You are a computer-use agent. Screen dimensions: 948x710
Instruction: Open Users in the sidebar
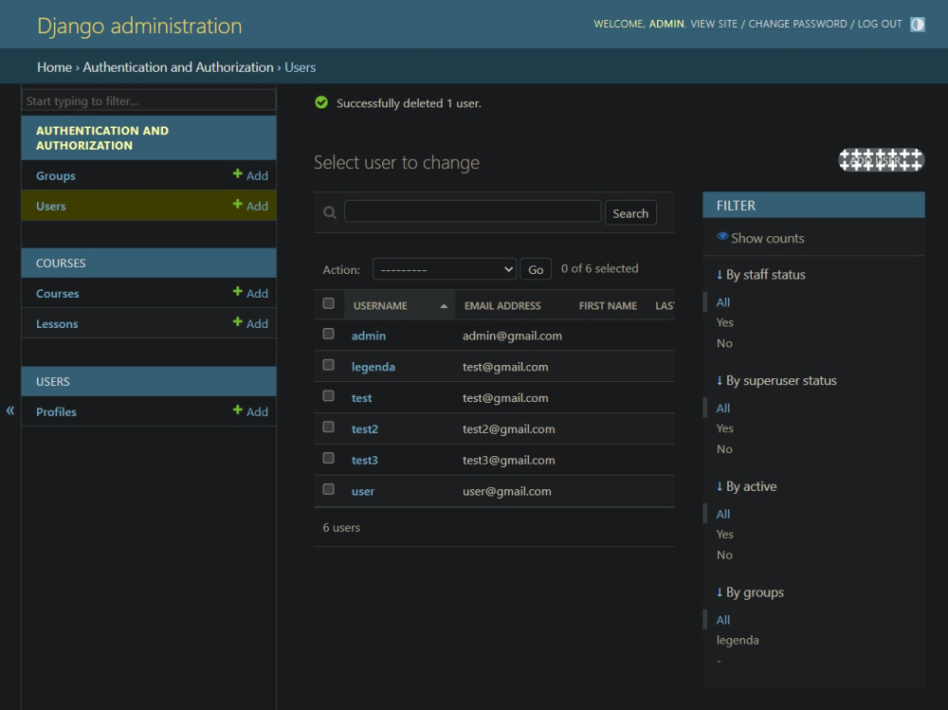click(x=51, y=207)
